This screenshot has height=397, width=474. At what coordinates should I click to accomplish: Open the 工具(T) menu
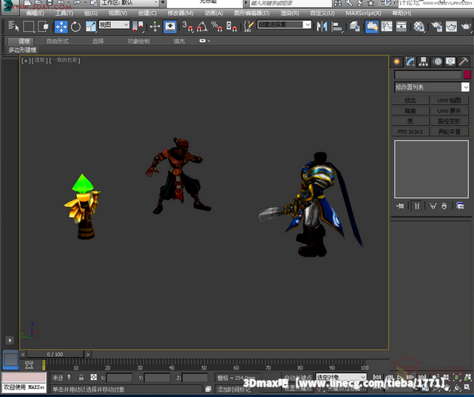coord(64,13)
